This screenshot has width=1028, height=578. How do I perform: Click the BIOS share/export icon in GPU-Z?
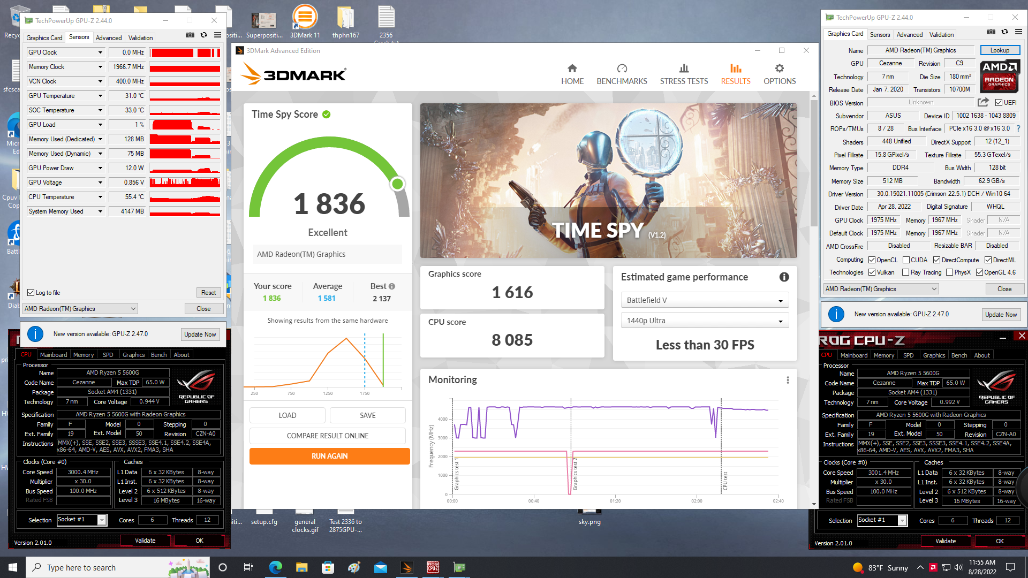[x=983, y=102]
